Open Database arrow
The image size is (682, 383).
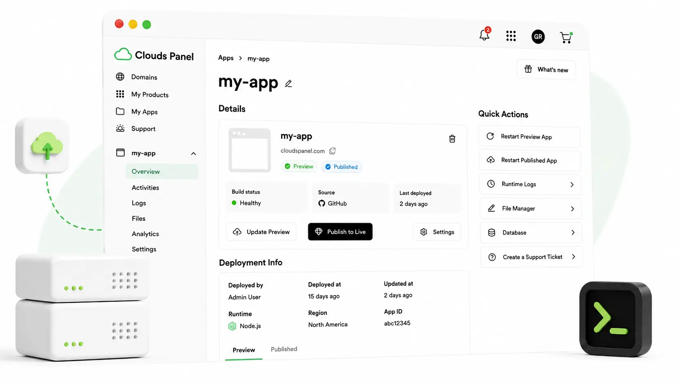[x=573, y=233]
